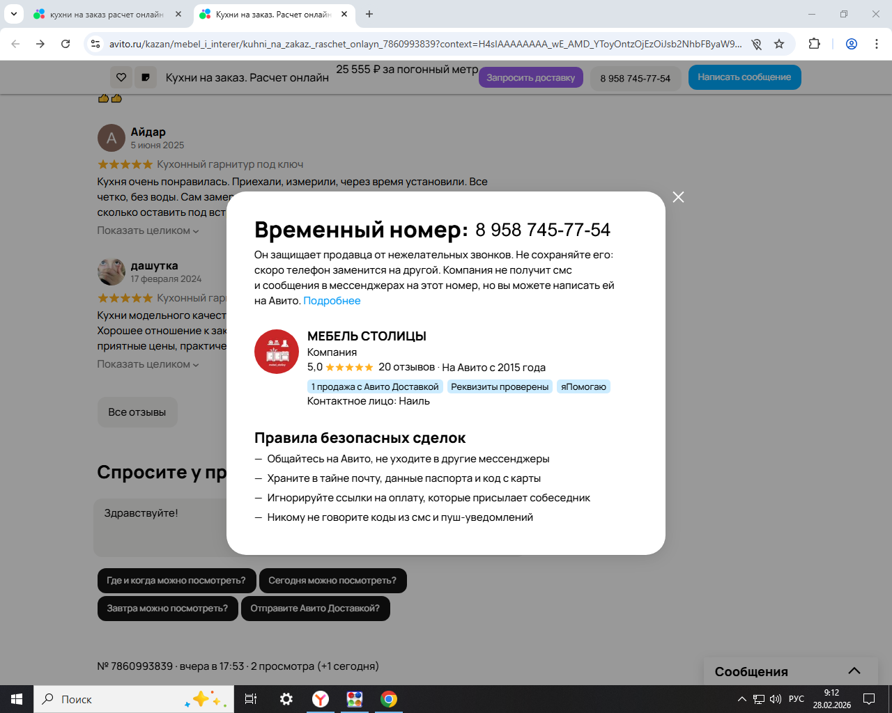Open the taskbar clock showing 9:12
Screen dimensions: 892x713
coord(831,699)
